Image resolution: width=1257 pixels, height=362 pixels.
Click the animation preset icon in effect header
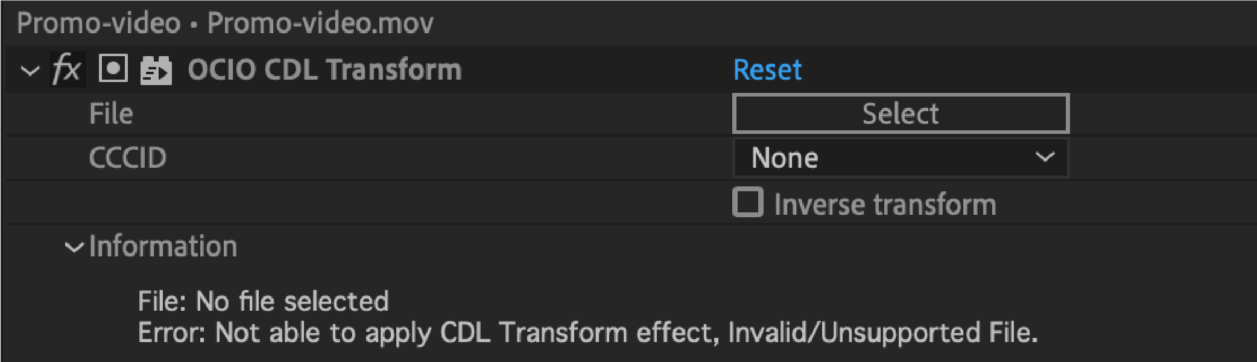point(155,69)
